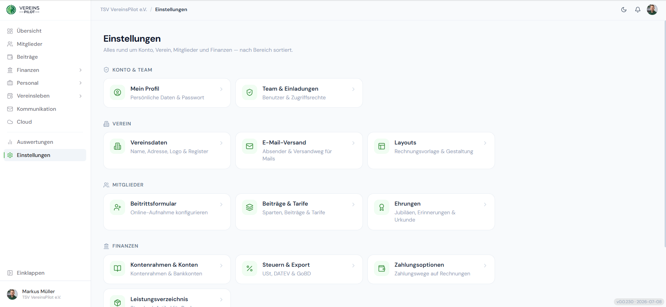Screen dimensions: 666x307
Task: Click chevron on Mein Profil card
Action: click(x=221, y=89)
